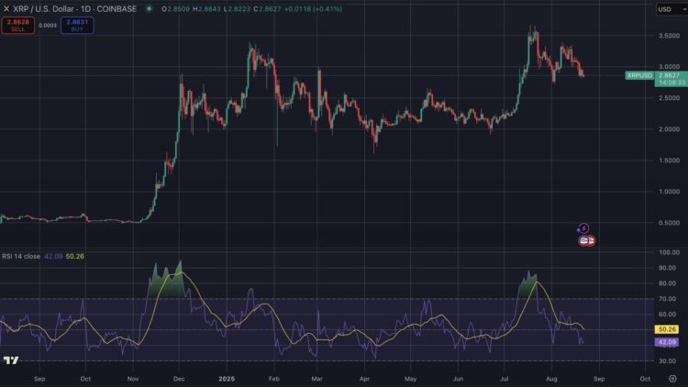Click the May label on time axis
688x387 pixels.
410,379
